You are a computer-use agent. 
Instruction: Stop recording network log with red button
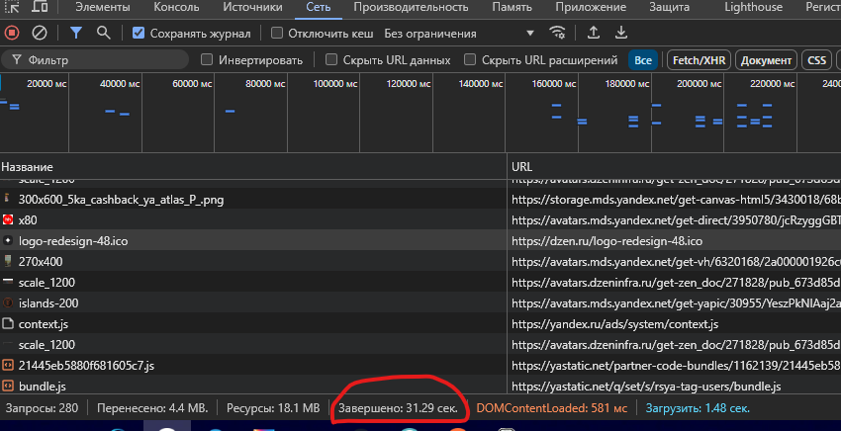[x=11, y=34]
